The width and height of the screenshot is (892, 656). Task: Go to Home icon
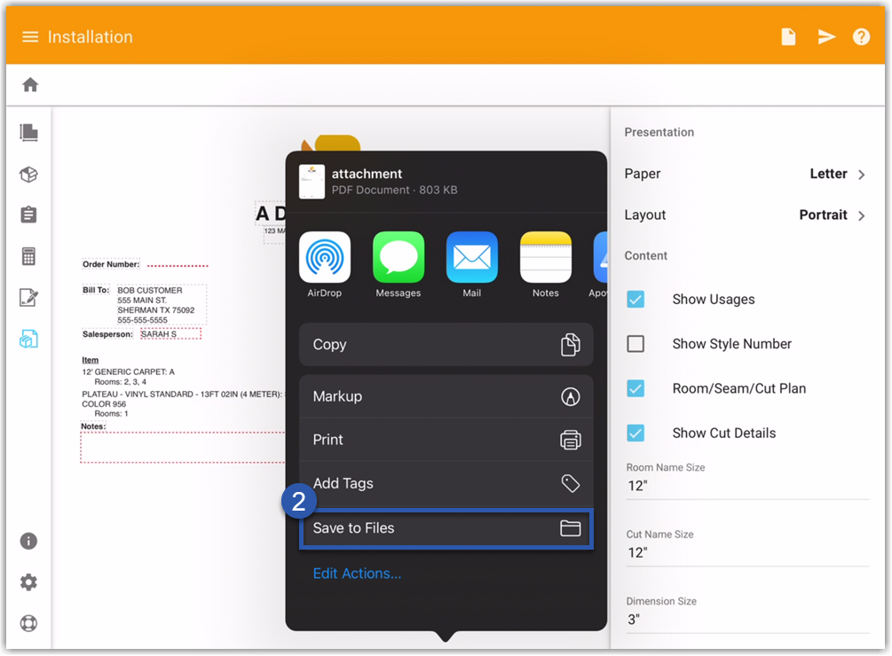point(30,84)
